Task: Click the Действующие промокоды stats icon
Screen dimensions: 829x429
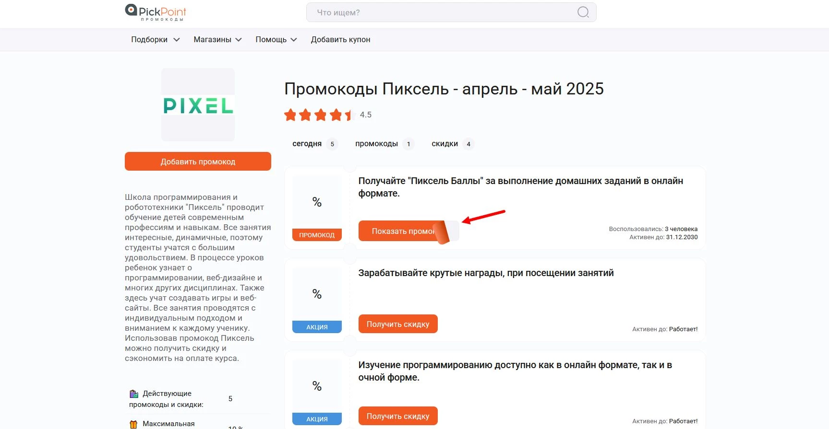Action: click(x=134, y=394)
